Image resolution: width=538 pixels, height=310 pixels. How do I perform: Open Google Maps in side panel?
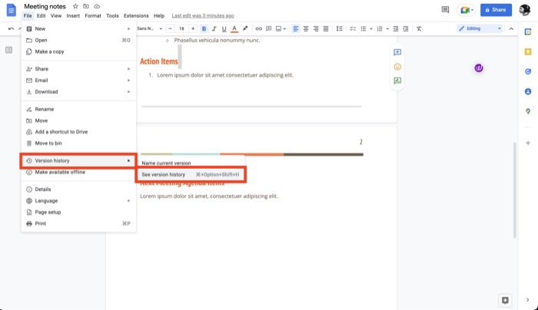coord(528,111)
